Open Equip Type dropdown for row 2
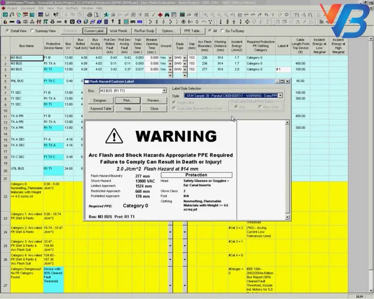374x299 pixels. coord(185,64)
